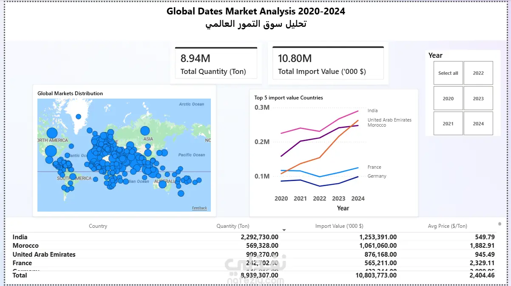Enable the 2024 year slicer button
The height and width of the screenshot is (286, 511).
(x=478, y=124)
